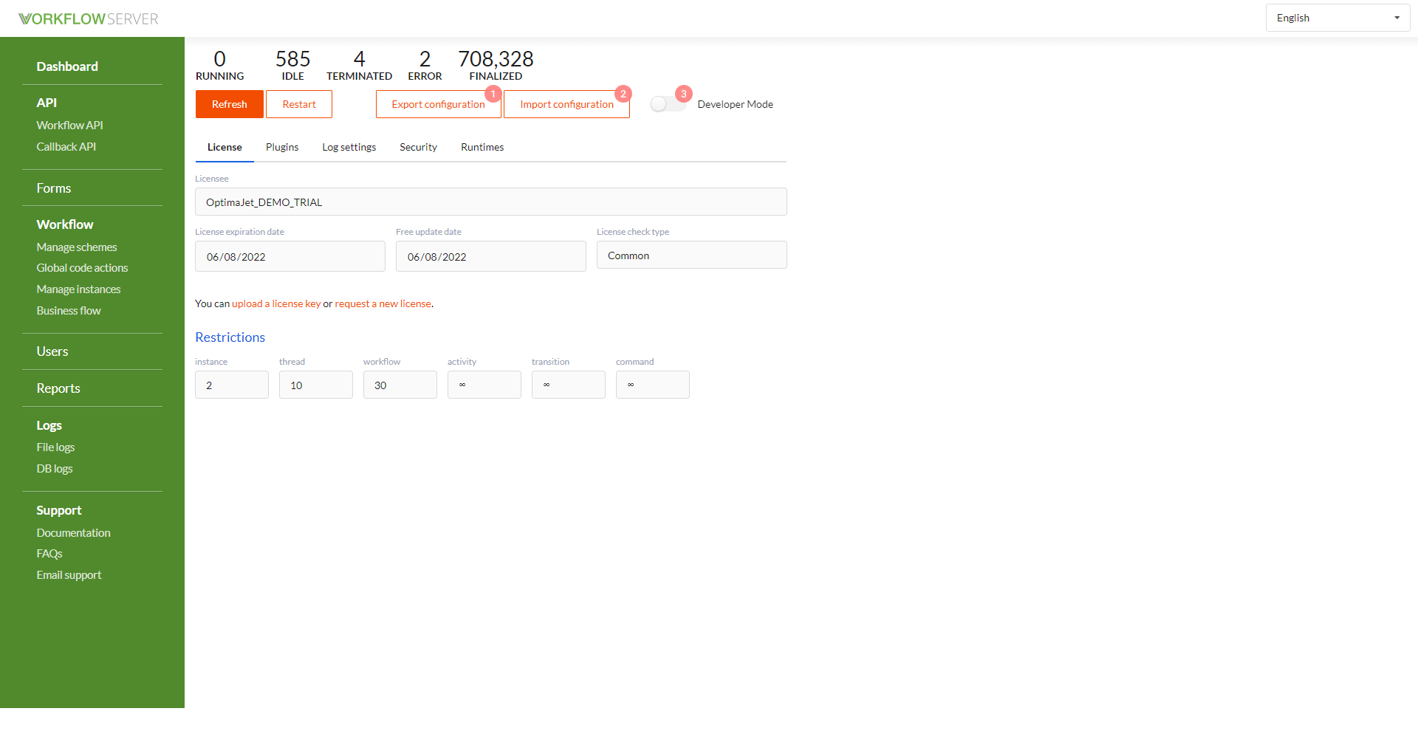Open Documentation link
Screen dimensions: 1418x745
74,533
